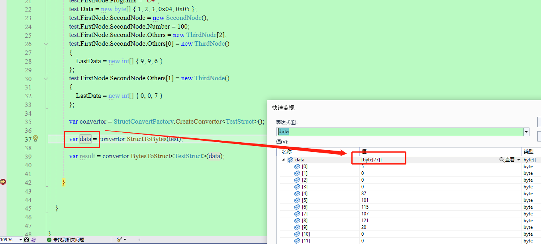Click the code cleanup broom icon
This screenshot has width=541, height=244.
click(119, 240)
